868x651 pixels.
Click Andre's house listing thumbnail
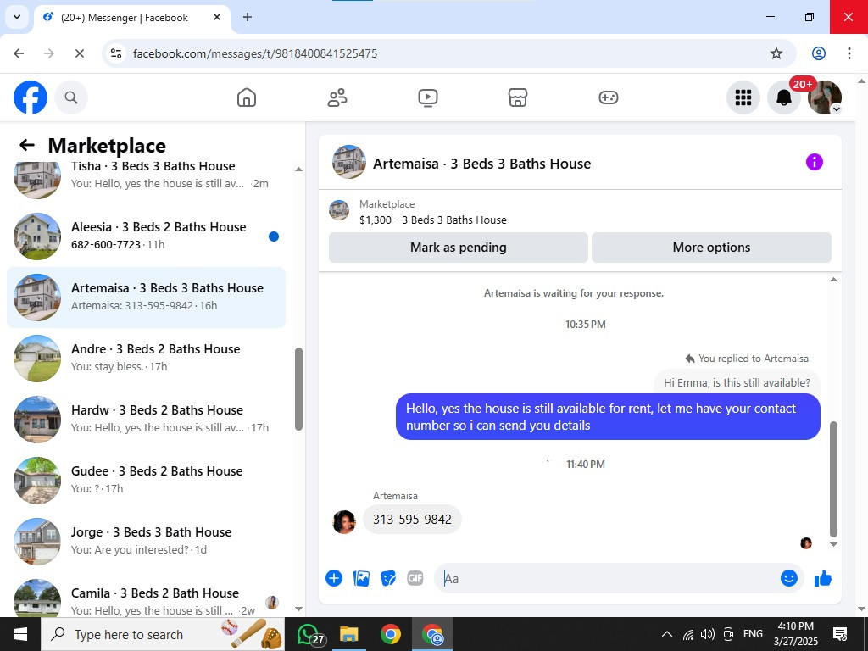coord(37,359)
